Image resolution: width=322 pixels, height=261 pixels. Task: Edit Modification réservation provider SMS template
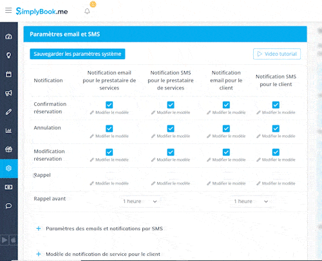tap(171, 160)
